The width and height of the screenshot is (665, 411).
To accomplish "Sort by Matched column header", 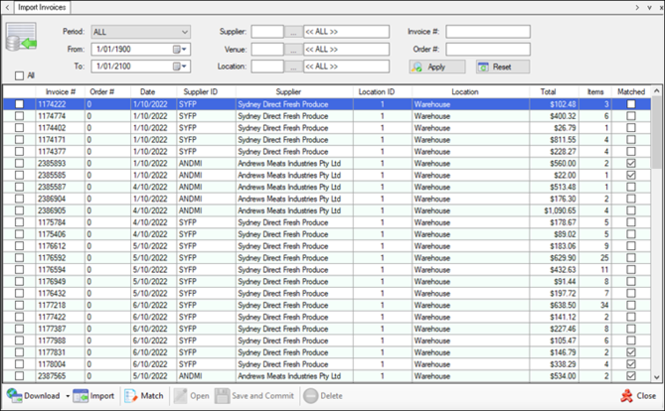I will coord(631,92).
